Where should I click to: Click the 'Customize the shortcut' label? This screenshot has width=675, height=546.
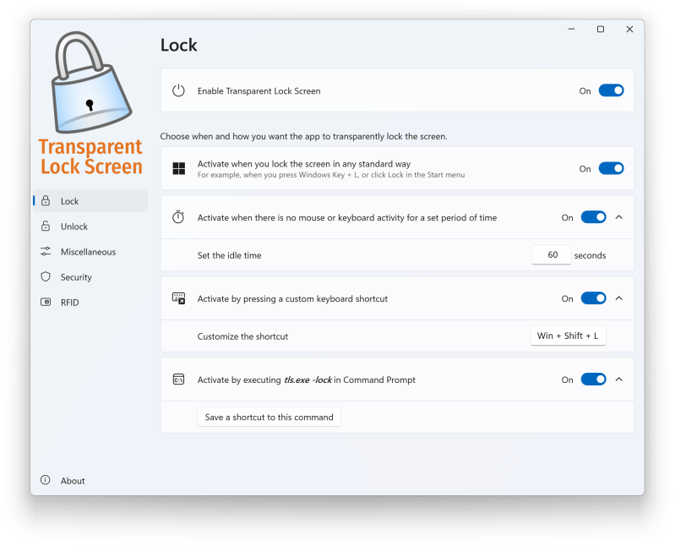(242, 336)
